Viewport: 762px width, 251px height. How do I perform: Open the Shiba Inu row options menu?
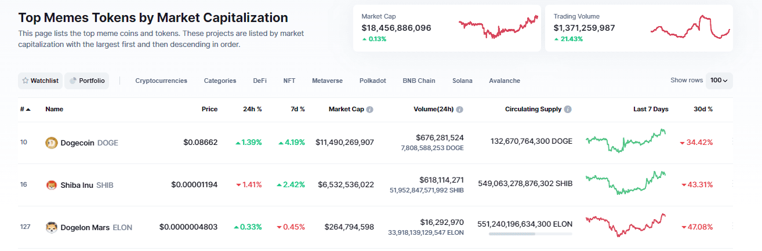click(732, 184)
